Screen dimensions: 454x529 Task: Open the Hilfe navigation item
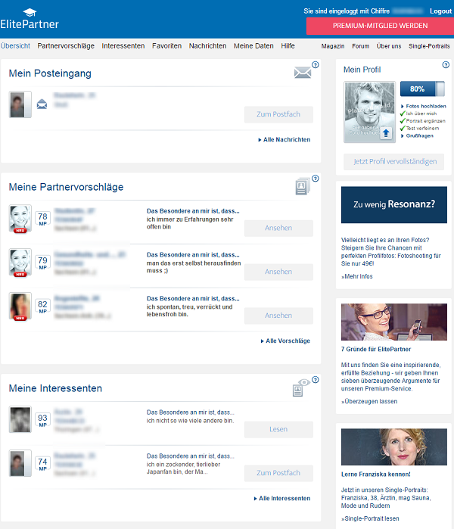click(x=288, y=46)
